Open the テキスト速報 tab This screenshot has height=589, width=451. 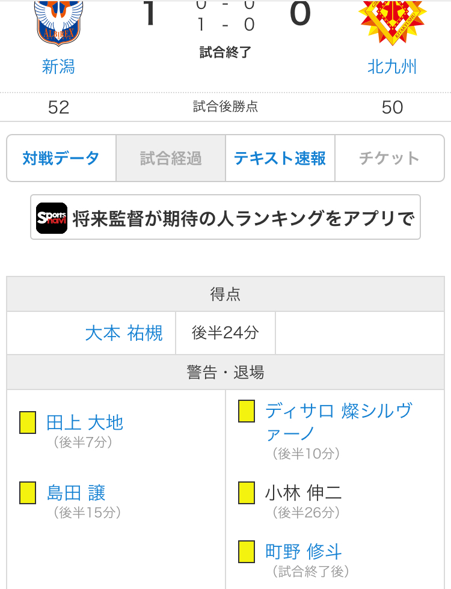coord(280,159)
